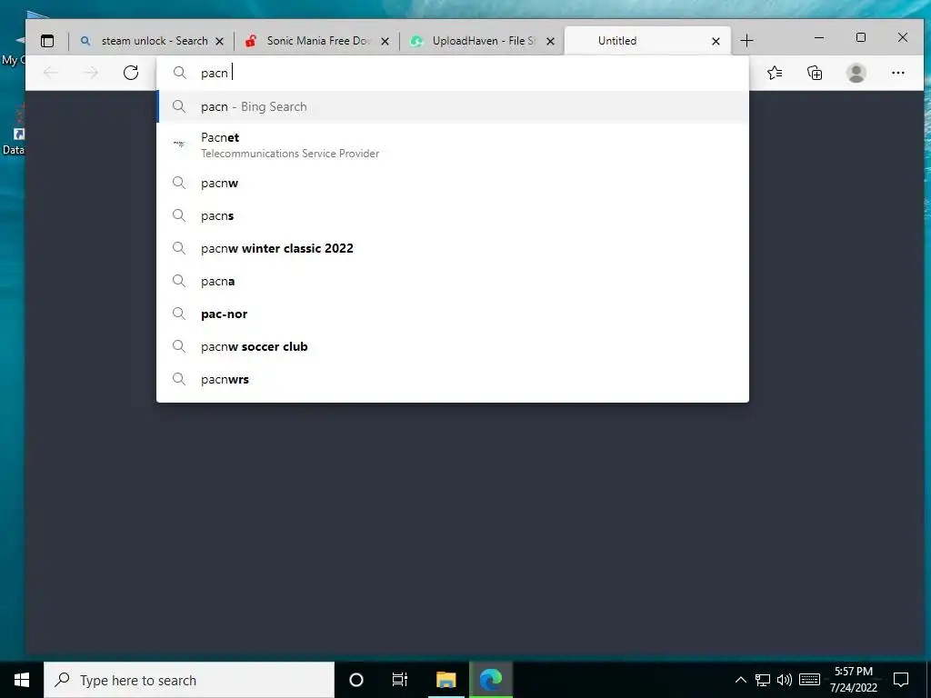Click the Microsoft Edge taskbar icon
The image size is (931, 698).
[491, 680]
